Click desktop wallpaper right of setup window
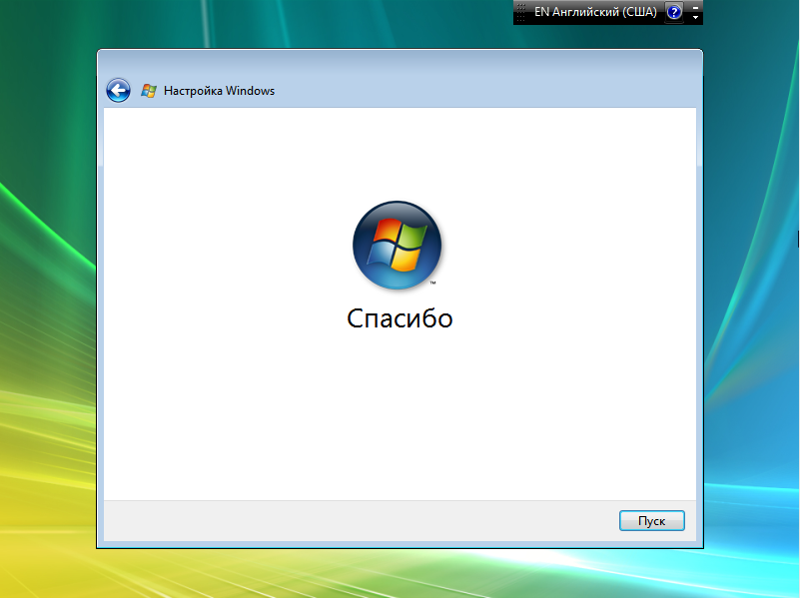This screenshot has height=598, width=800. 749,299
